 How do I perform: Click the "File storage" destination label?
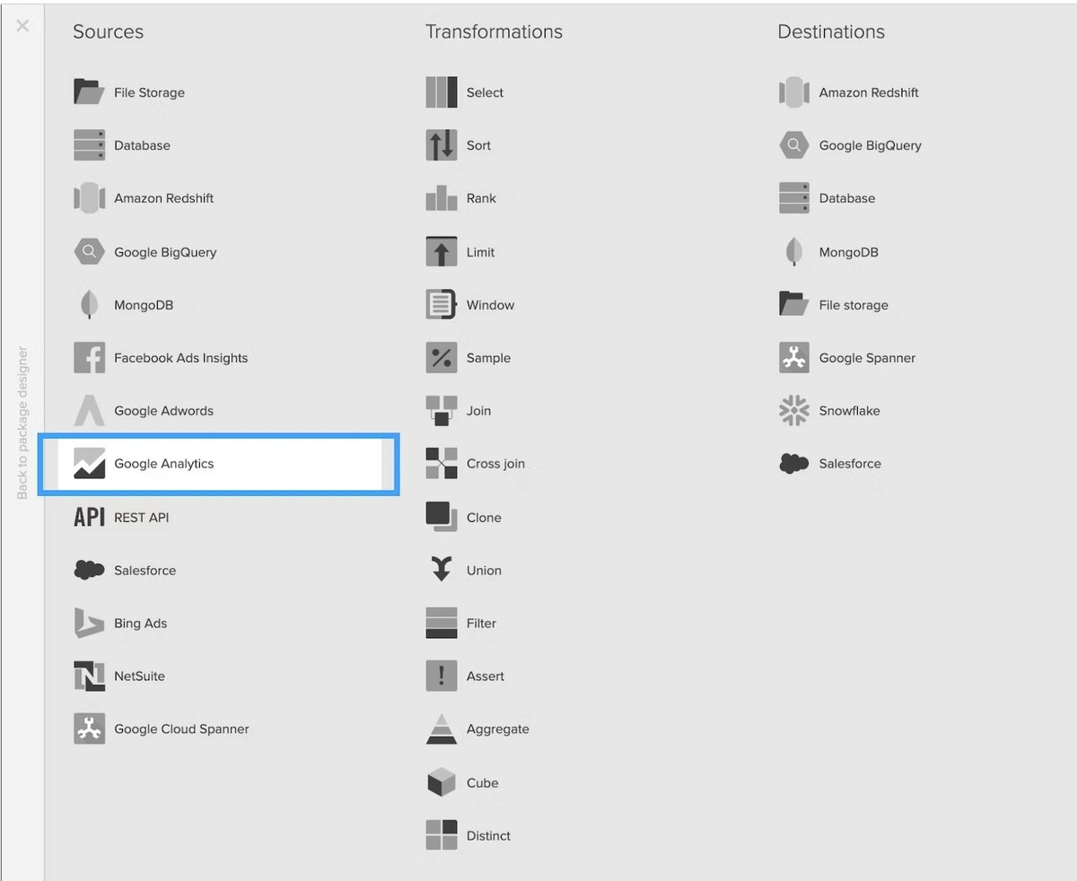(x=854, y=305)
